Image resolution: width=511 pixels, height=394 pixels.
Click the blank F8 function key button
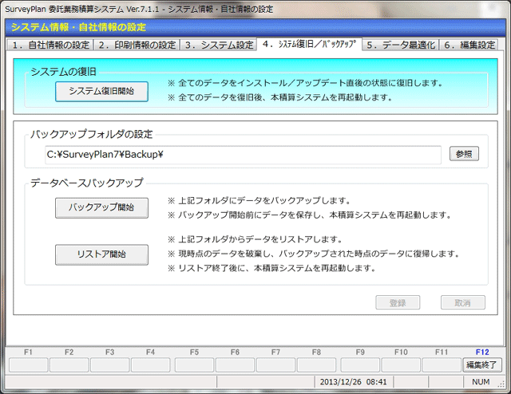(316, 364)
